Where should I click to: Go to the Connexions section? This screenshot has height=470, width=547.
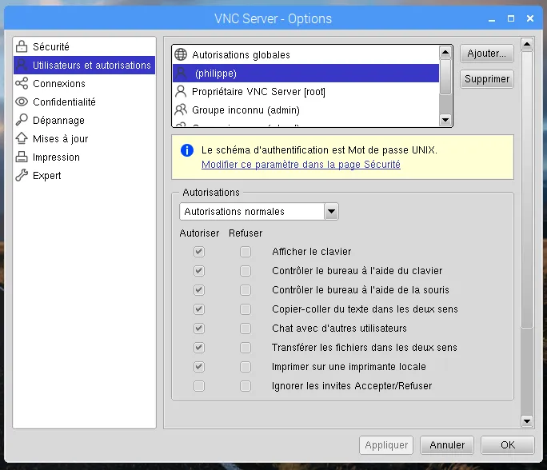click(85, 83)
